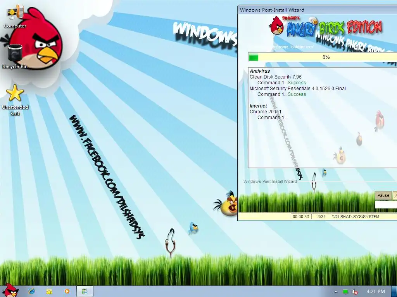Select the Clean Disk Security 7.96 entry
The image size is (397, 297).
click(x=276, y=77)
